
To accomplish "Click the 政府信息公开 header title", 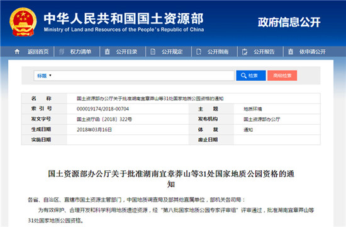I will (x=289, y=22).
